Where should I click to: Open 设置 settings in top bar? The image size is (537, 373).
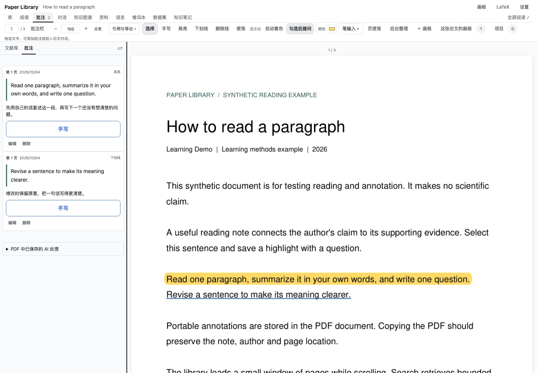point(524,7)
